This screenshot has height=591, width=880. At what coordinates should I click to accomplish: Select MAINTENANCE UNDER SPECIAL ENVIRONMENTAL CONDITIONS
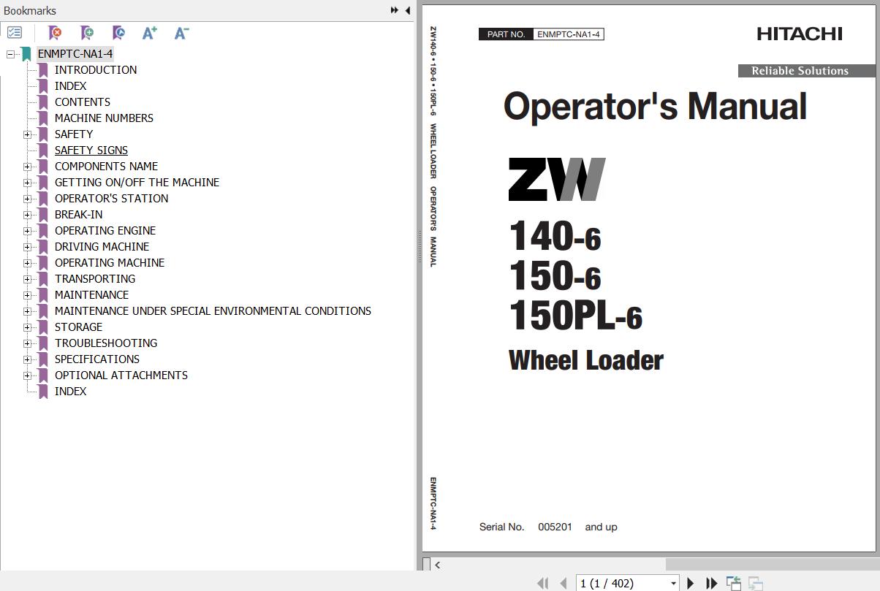point(213,311)
